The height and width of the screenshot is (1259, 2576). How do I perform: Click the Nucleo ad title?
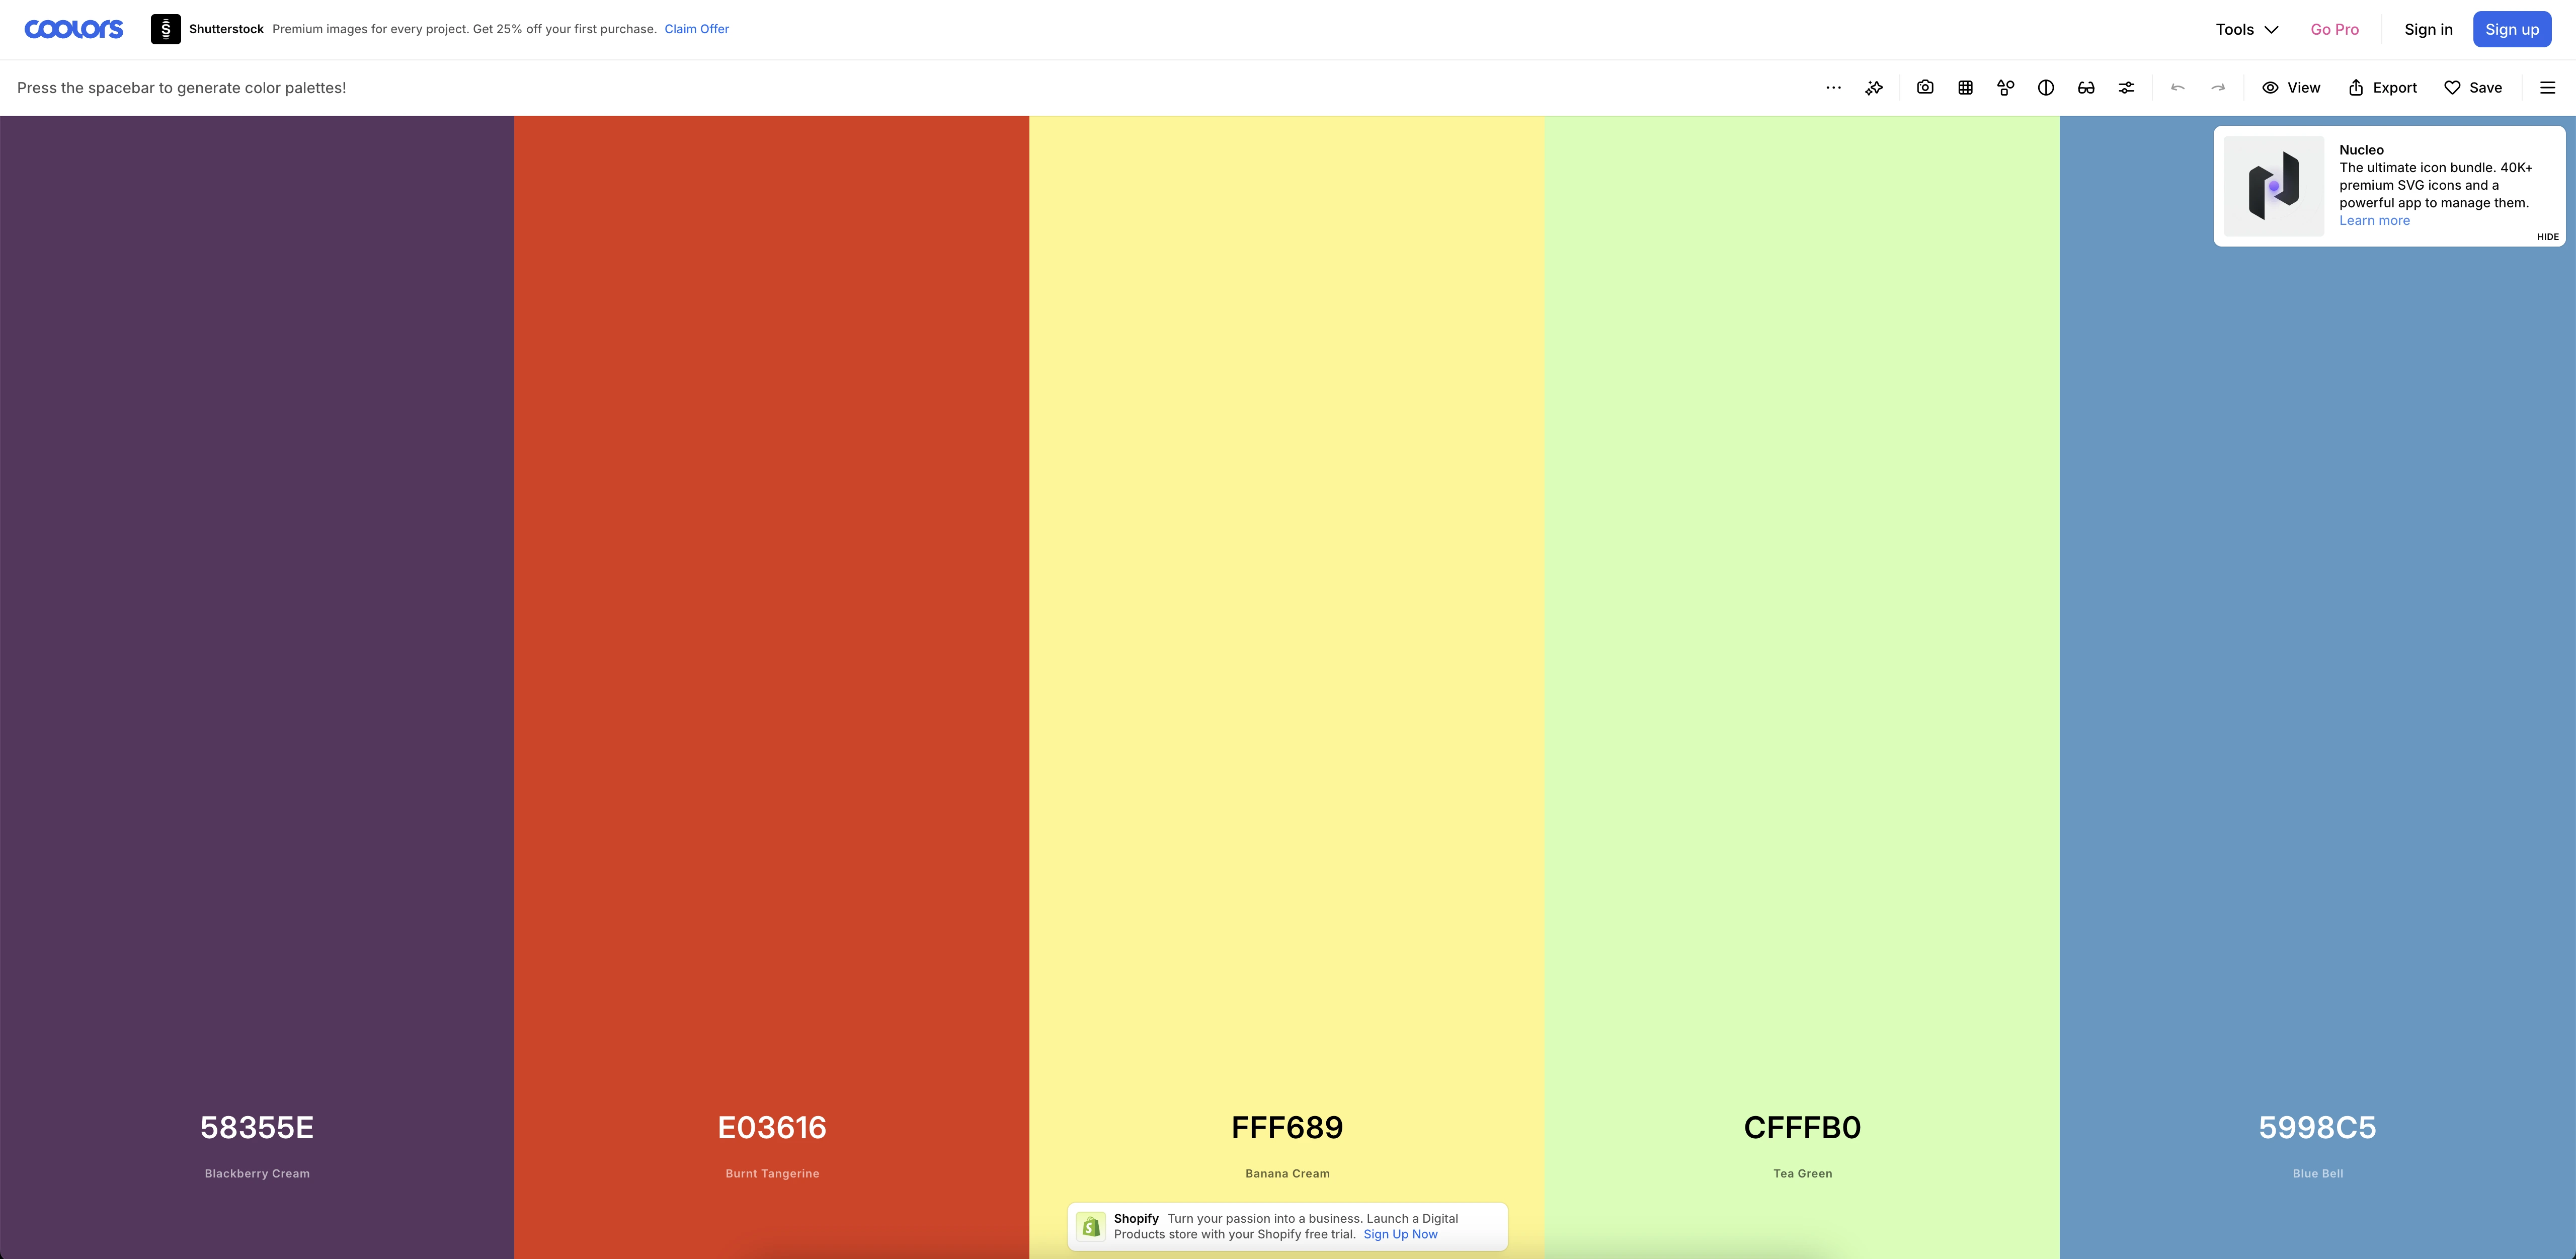pyautogui.click(x=2361, y=150)
